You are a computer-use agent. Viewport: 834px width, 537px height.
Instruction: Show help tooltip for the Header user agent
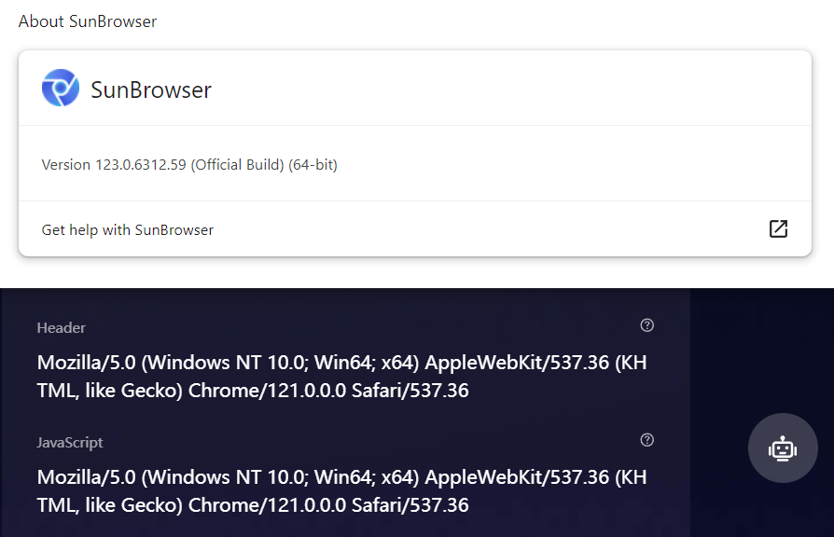646,325
